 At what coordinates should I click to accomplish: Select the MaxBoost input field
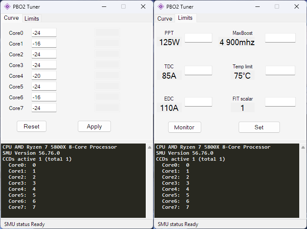[280, 38]
